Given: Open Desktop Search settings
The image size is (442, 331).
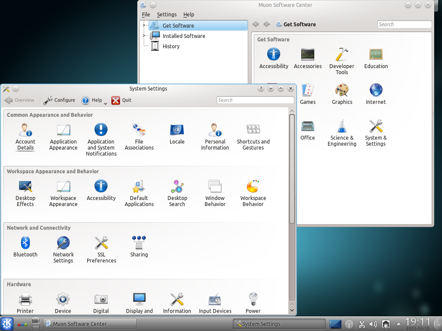Looking at the screenshot, I should [x=177, y=194].
